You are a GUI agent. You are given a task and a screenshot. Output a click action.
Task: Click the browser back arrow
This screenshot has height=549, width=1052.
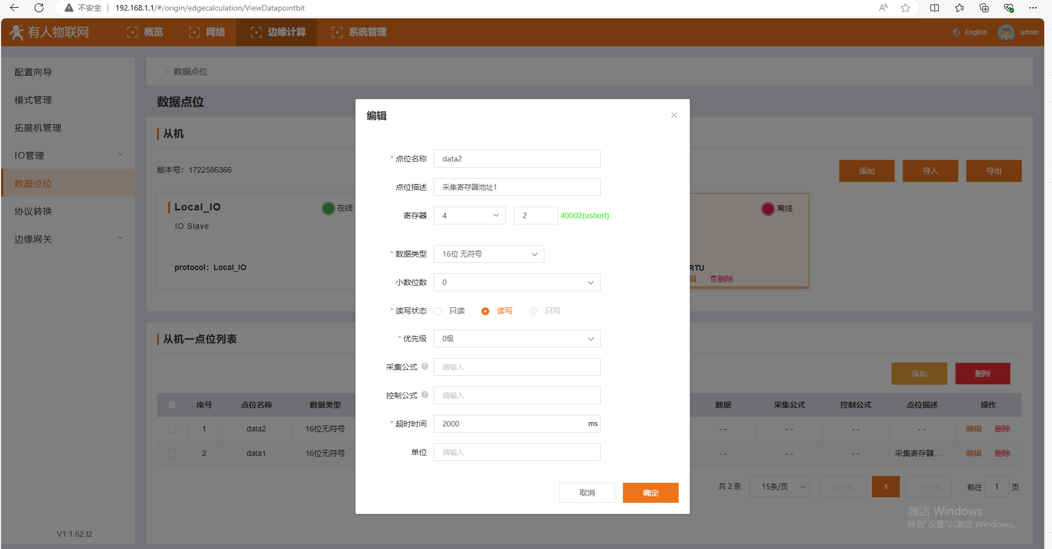coord(14,8)
